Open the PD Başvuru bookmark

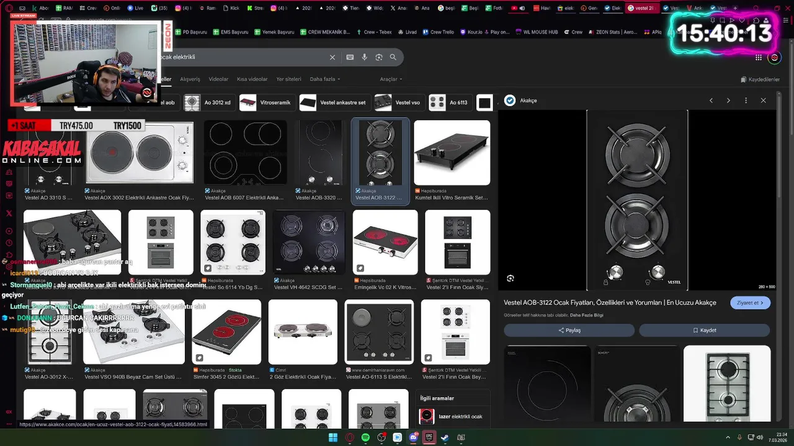pyautogui.click(x=191, y=32)
